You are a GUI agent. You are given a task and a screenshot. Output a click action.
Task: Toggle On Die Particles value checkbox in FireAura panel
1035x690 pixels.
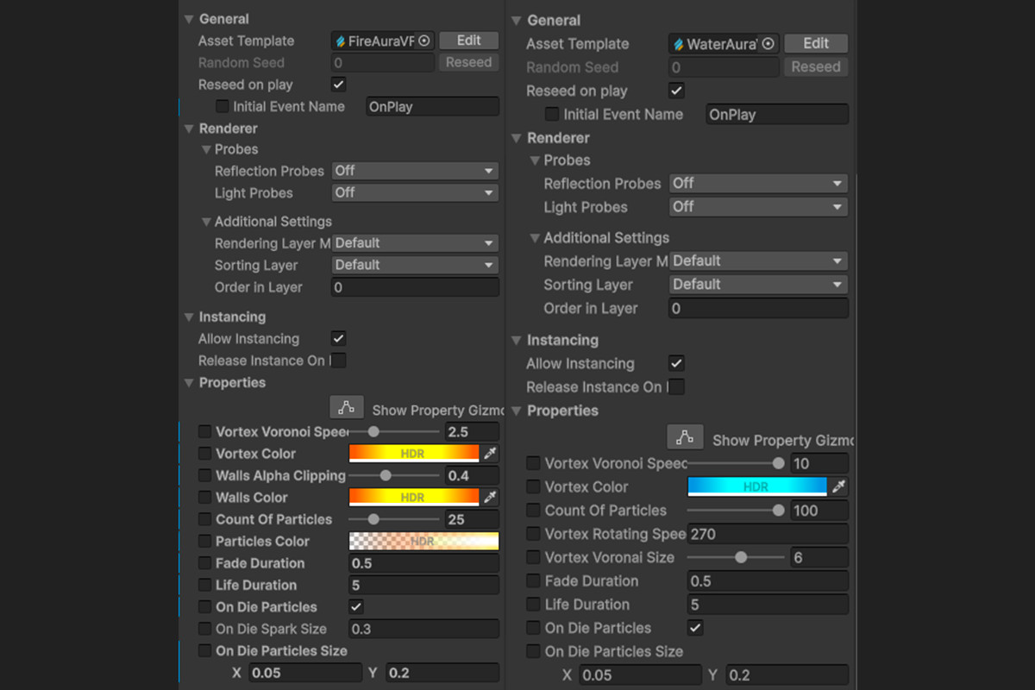356,606
